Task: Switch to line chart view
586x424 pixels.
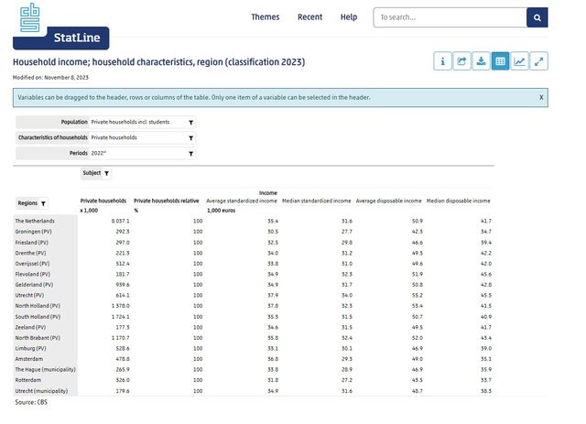Action: (x=520, y=61)
